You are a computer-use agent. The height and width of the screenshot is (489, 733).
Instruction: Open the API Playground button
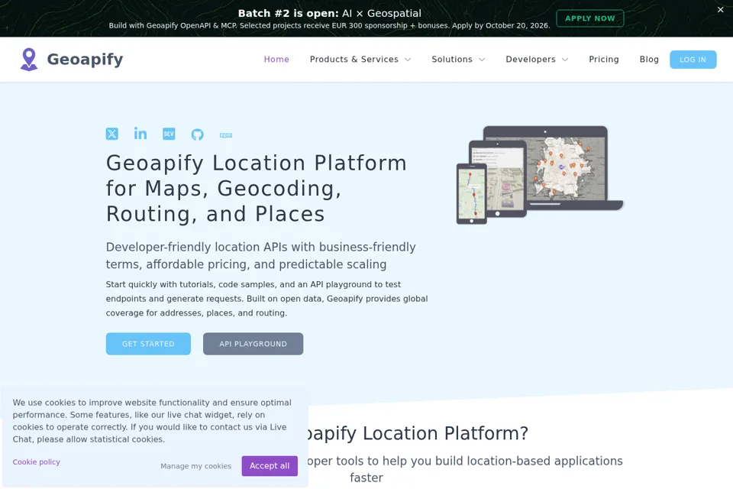(253, 344)
